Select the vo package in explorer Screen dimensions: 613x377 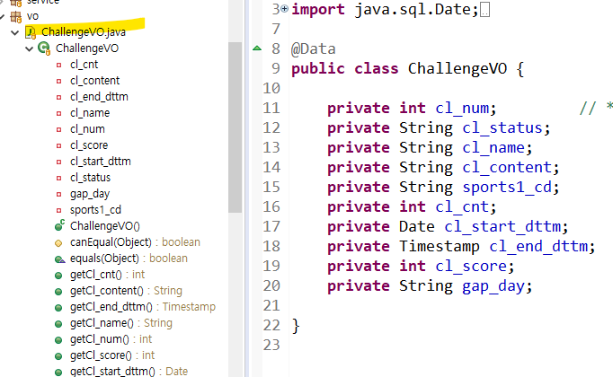pos(32,16)
